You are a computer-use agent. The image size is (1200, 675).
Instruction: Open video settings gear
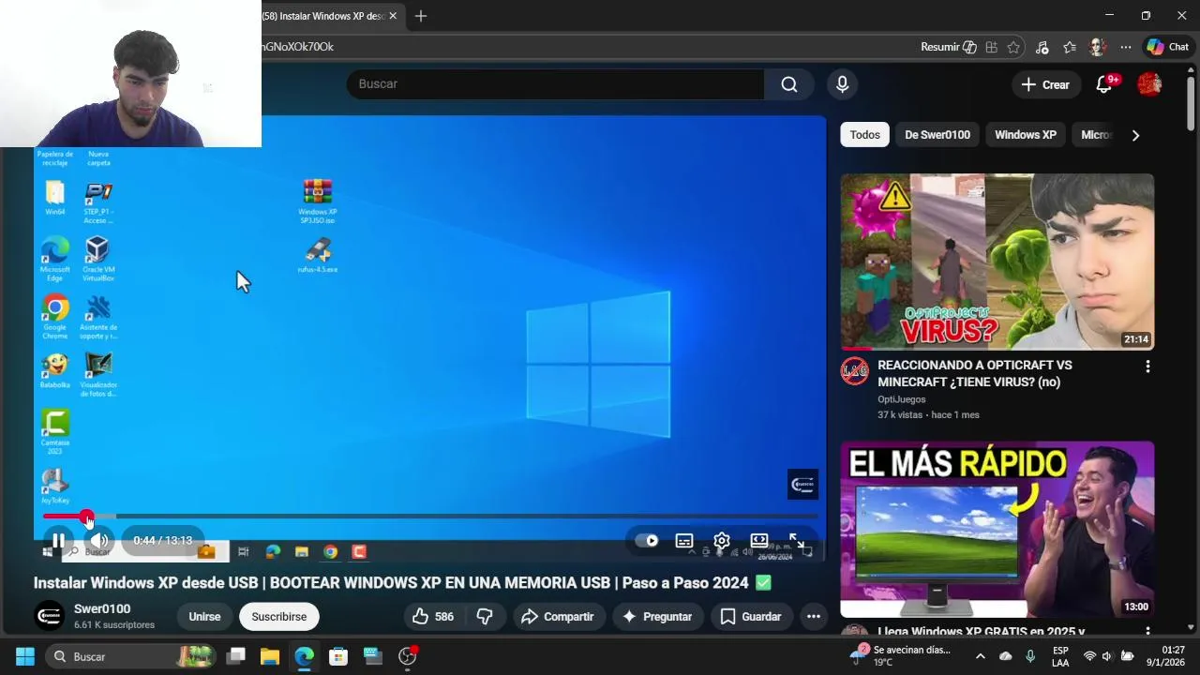point(722,541)
